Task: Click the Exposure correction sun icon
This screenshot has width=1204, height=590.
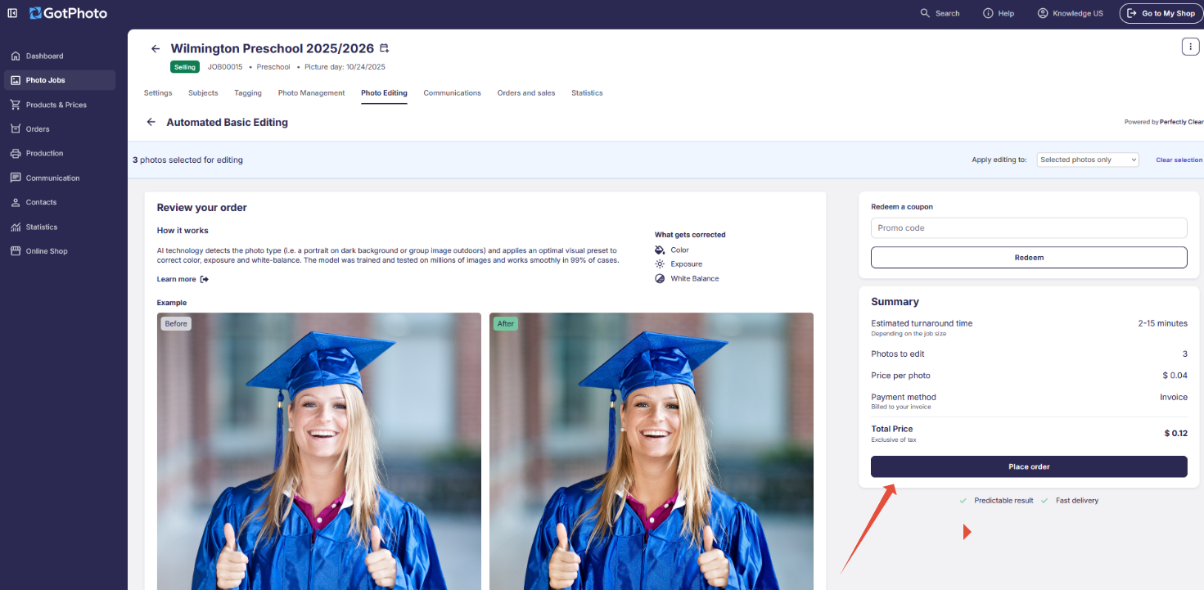Action: 660,263
